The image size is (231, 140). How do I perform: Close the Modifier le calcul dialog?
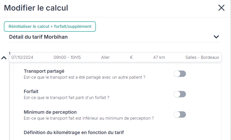click(x=221, y=8)
